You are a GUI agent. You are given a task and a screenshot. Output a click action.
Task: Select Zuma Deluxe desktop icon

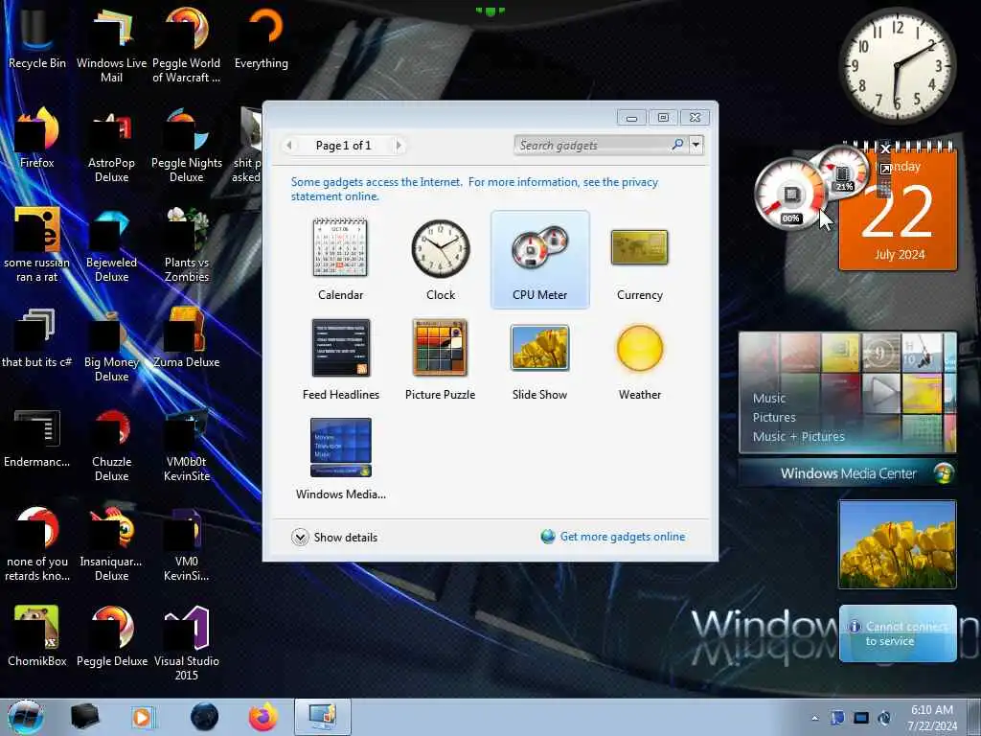point(187,337)
